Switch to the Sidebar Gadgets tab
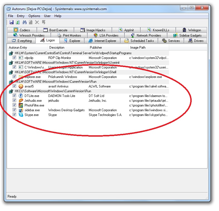The height and width of the screenshot is (211, 219). point(187,35)
